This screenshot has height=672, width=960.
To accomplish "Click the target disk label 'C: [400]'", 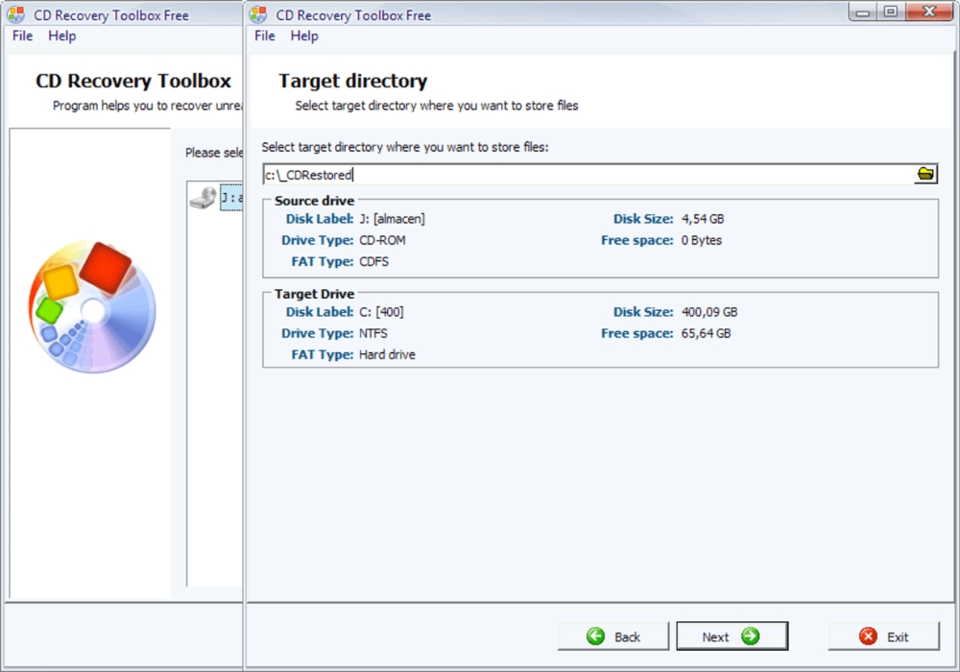I will [381, 312].
